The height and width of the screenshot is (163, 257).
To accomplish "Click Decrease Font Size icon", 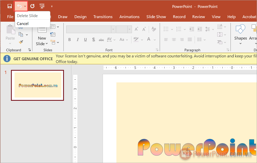I will click(144, 29).
